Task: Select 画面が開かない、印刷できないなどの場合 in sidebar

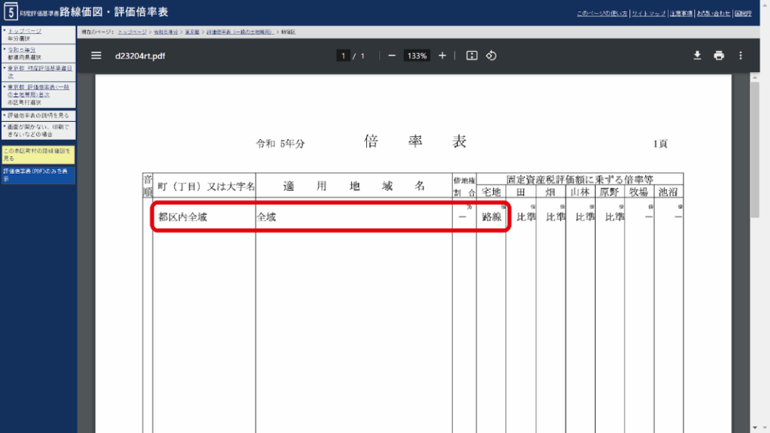Action: pos(38,130)
